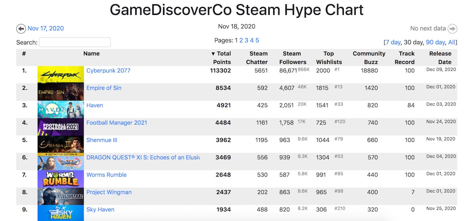471x221 pixels.
Task: Open the Football Manager 2021 thumbnail
Action: click(x=60, y=127)
